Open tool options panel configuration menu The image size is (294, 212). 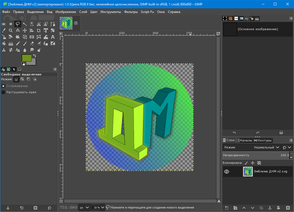tap(55, 69)
